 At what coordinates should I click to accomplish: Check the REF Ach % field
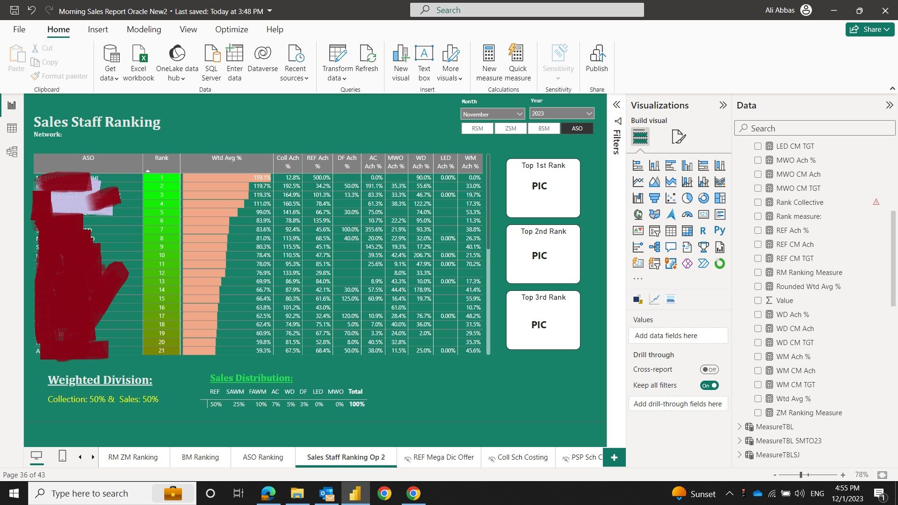[x=758, y=230]
